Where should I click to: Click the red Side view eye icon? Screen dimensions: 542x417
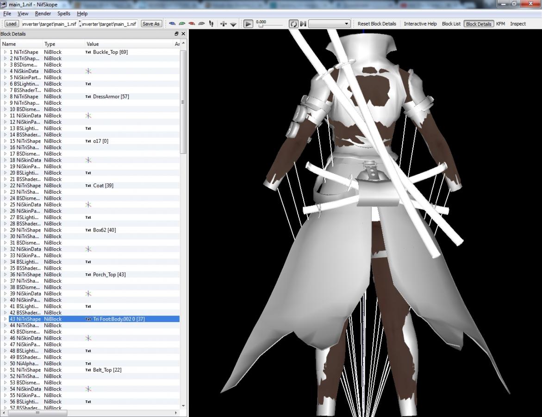[192, 24]
